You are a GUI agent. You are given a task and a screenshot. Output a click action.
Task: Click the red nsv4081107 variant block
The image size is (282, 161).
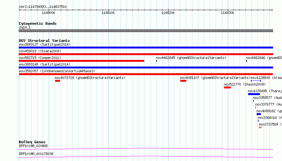(x=183, y=81)
